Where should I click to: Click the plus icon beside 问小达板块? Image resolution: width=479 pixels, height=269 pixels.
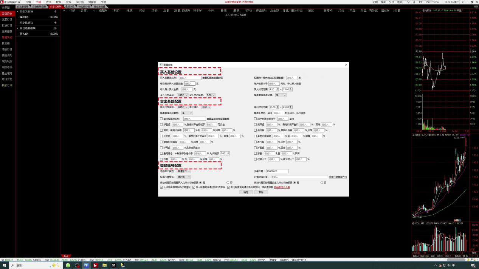point(55,23)
